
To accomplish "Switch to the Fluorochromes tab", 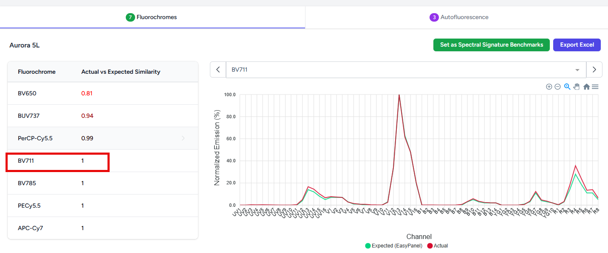I will click(x=152, y=17).
